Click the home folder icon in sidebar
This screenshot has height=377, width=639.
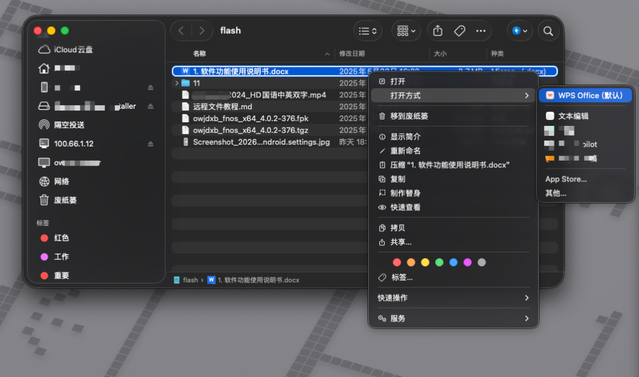click(44, 69)
